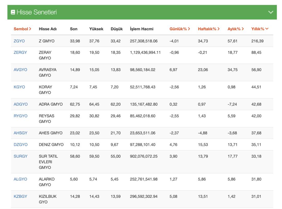Image resolution: width=282 pixels, height=209 pixels.
Task: Open the DZGYO stock link
Action: point(20,144)
